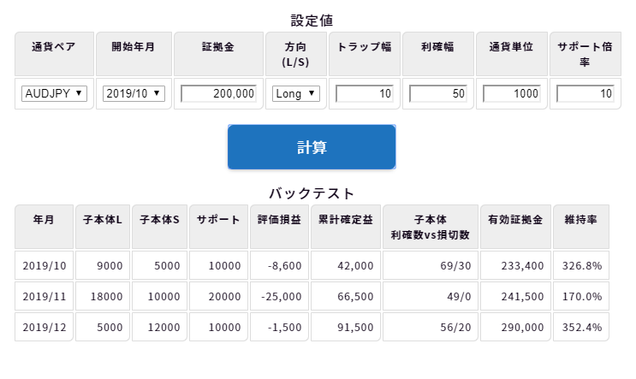This screenshot has width=636, height=379.
Task: Click the blue 計算 button
Action: point(312,147)
